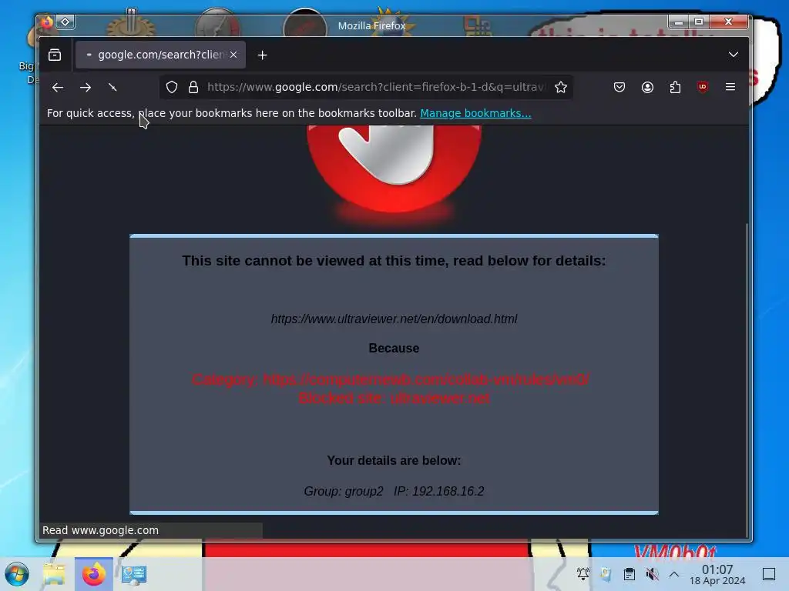This screenshot has width=789, height=591.
Task: Bookmark this page with the star
Action: 561,88
